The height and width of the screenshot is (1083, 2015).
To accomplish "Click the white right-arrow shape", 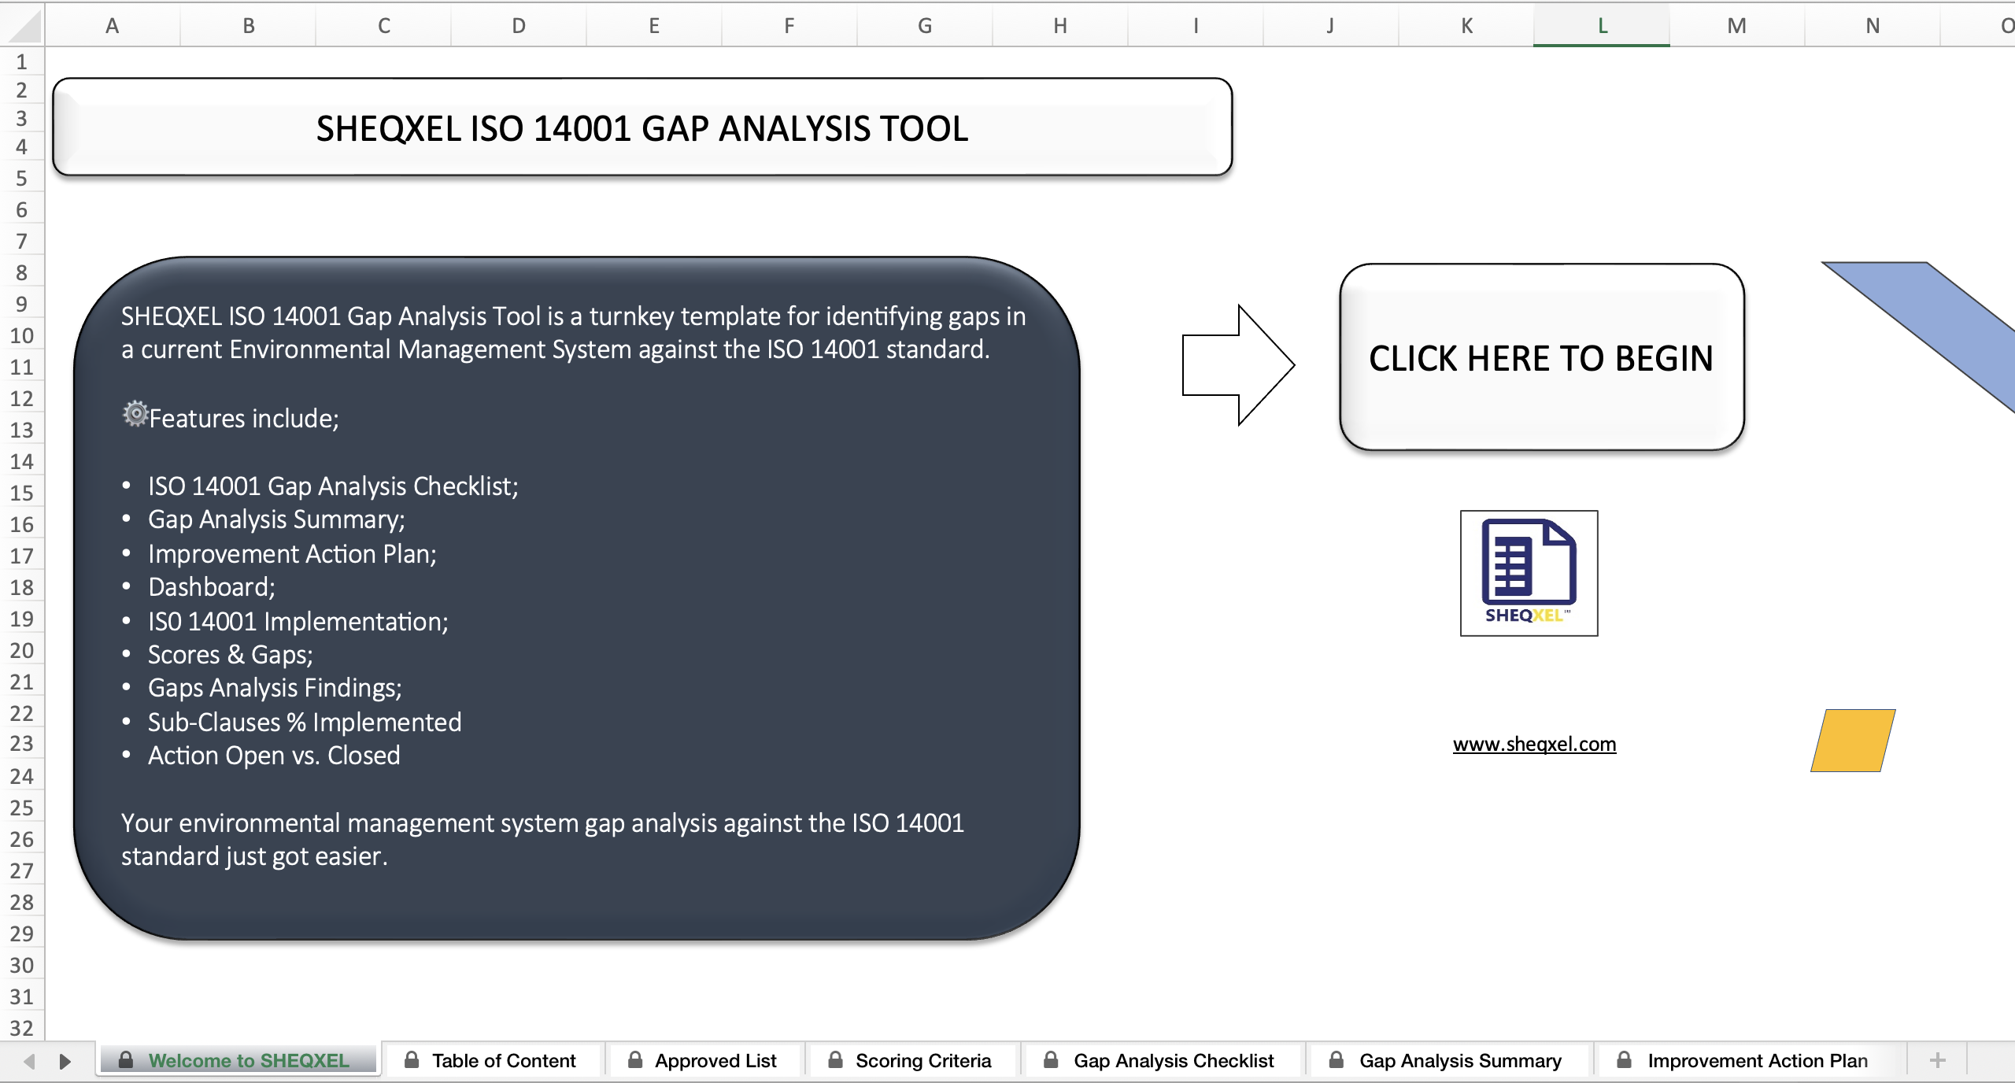I will [1238, 365].
